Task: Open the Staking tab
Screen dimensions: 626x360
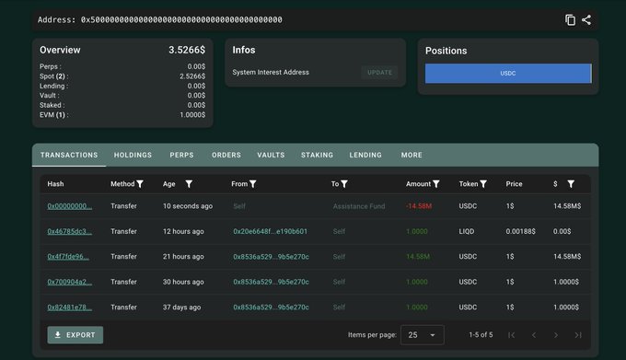Action: tap(317, 155)
